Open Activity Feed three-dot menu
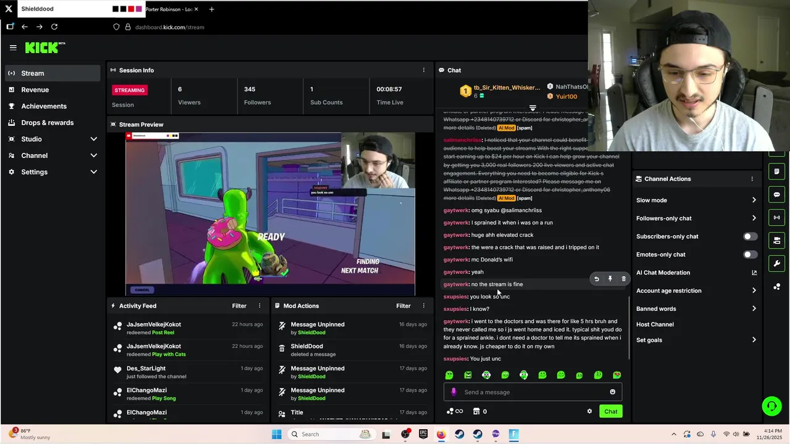The height and width of the screenshot is (444, 790). coord(259,306)
